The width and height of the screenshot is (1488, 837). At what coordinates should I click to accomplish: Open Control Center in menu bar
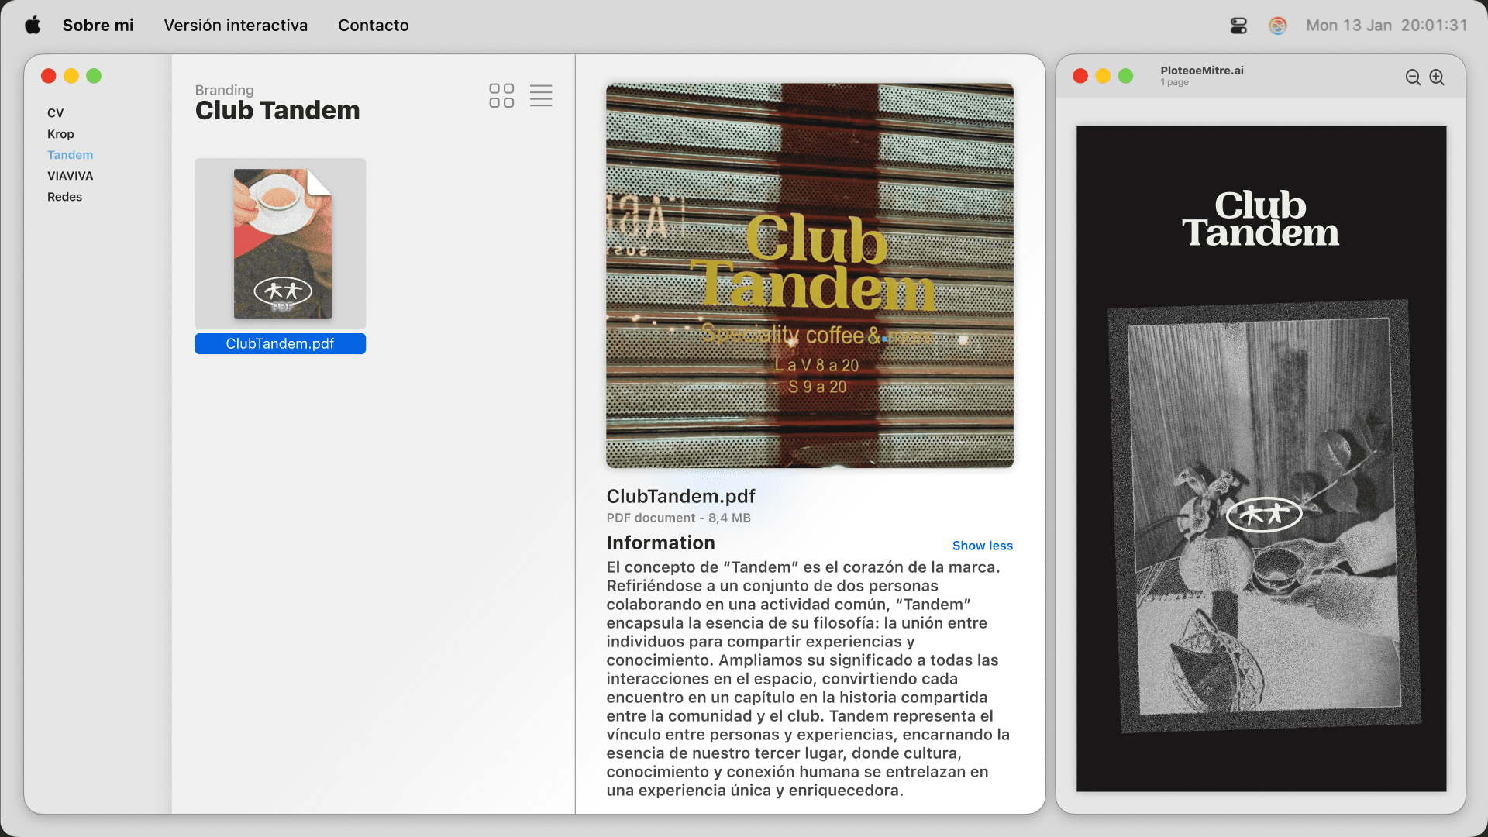(x=1238, y=26)
